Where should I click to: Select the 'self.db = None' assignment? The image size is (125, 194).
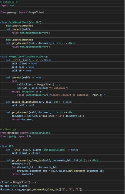click(21, 71)
